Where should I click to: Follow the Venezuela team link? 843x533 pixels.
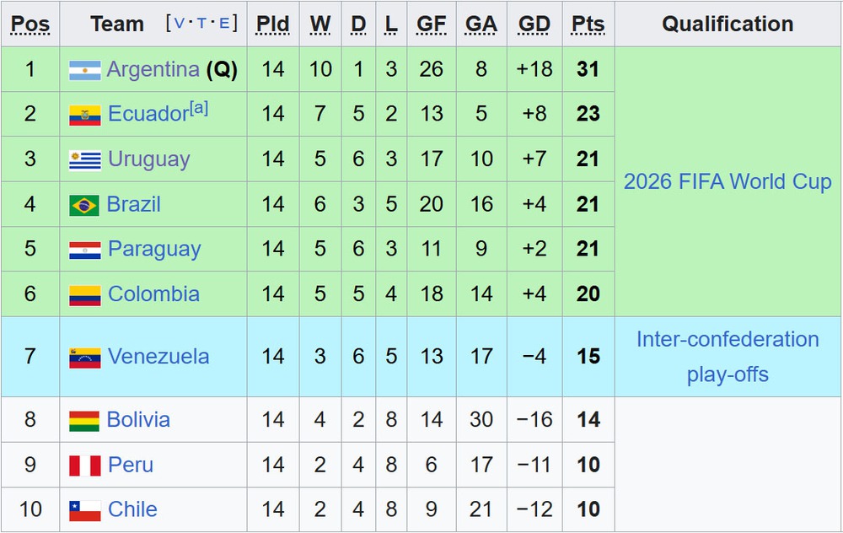click(158, 357)
